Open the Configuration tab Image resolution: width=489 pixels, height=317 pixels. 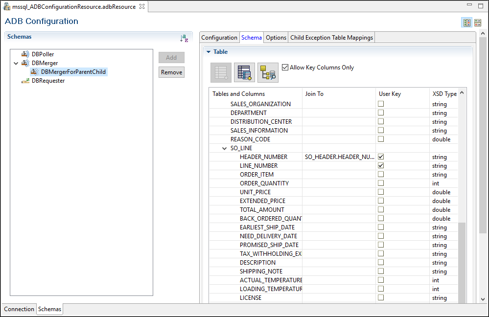219,38
